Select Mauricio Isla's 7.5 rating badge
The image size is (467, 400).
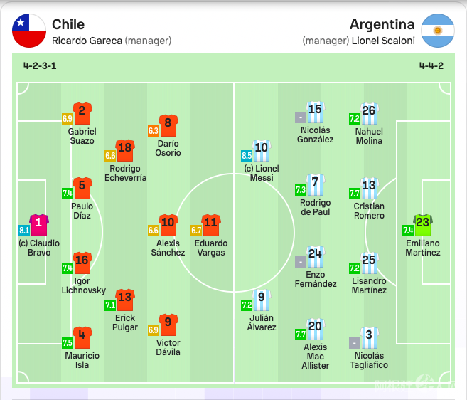tap(68, 342)
